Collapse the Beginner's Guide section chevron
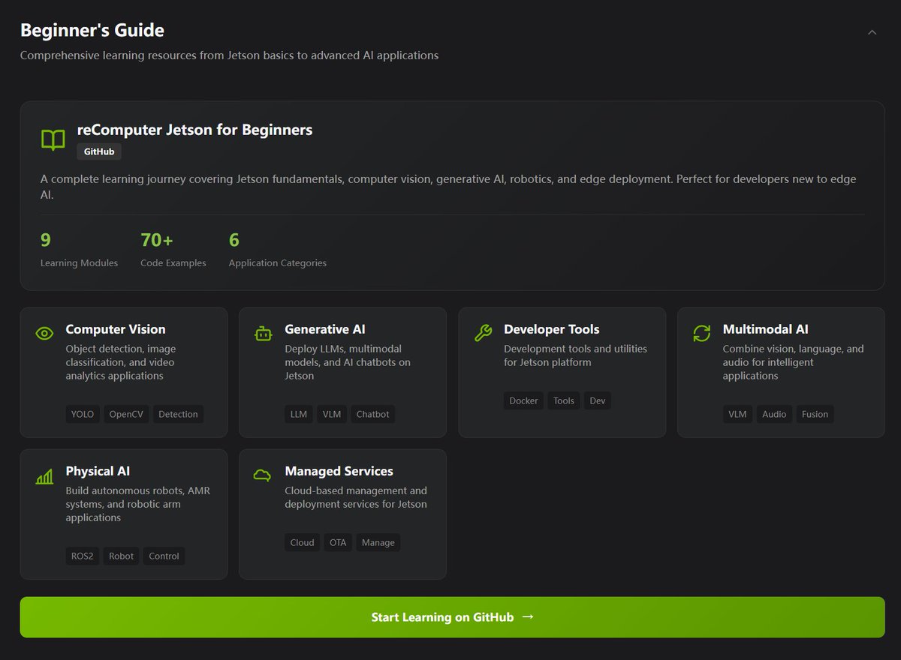This screenshot has width=901, height=660. [872, 32]
